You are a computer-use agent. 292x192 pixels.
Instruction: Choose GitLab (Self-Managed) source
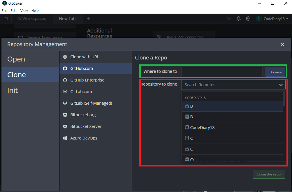[95, 103]
